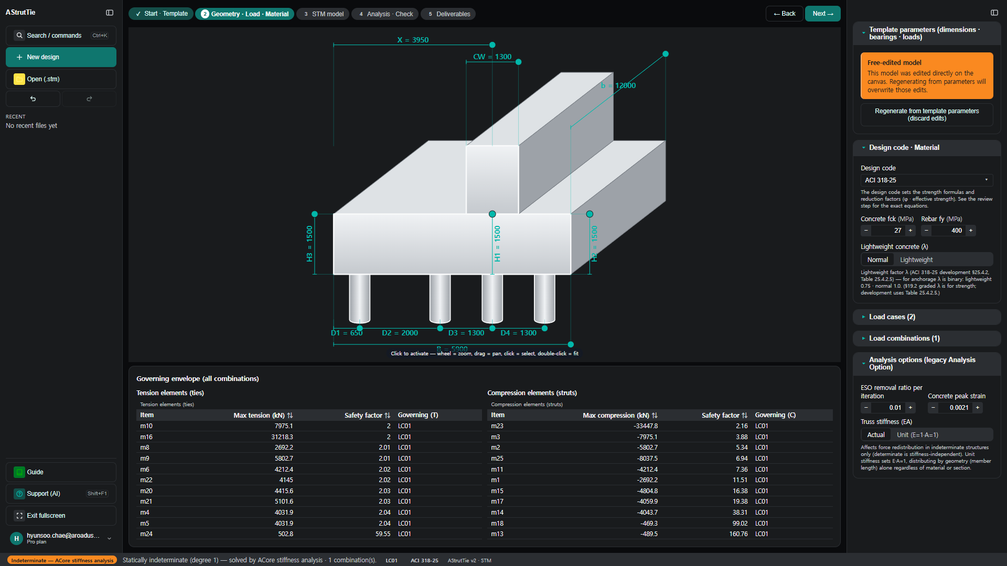The height and width of the screenshot is (566, 1007).
Task: Collapse Template parameters section
Action: tap(927, 34)
